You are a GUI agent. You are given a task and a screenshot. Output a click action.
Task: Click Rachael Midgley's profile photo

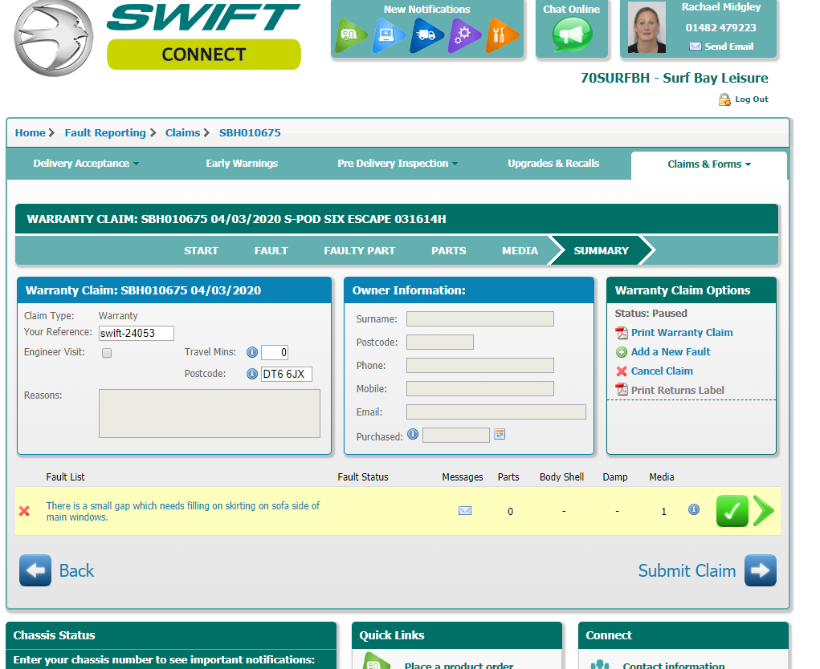[x=647, y=27]
